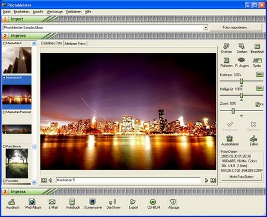267x217 pixels.
Task: Click the Impress step header
Action: coord(18,191)
